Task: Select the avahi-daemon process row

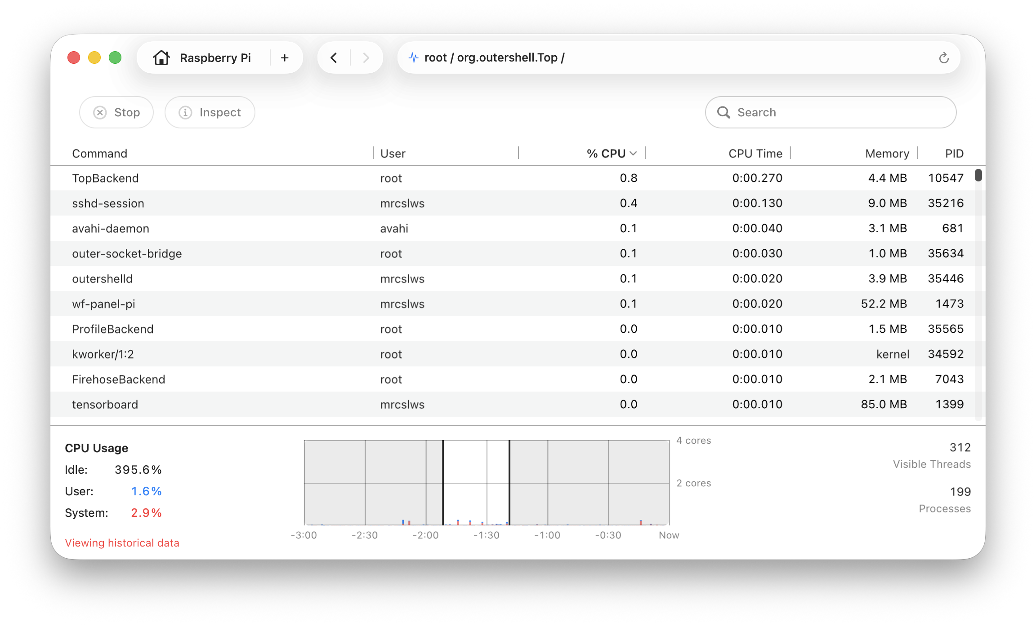Action: click(x=513, y=229)
